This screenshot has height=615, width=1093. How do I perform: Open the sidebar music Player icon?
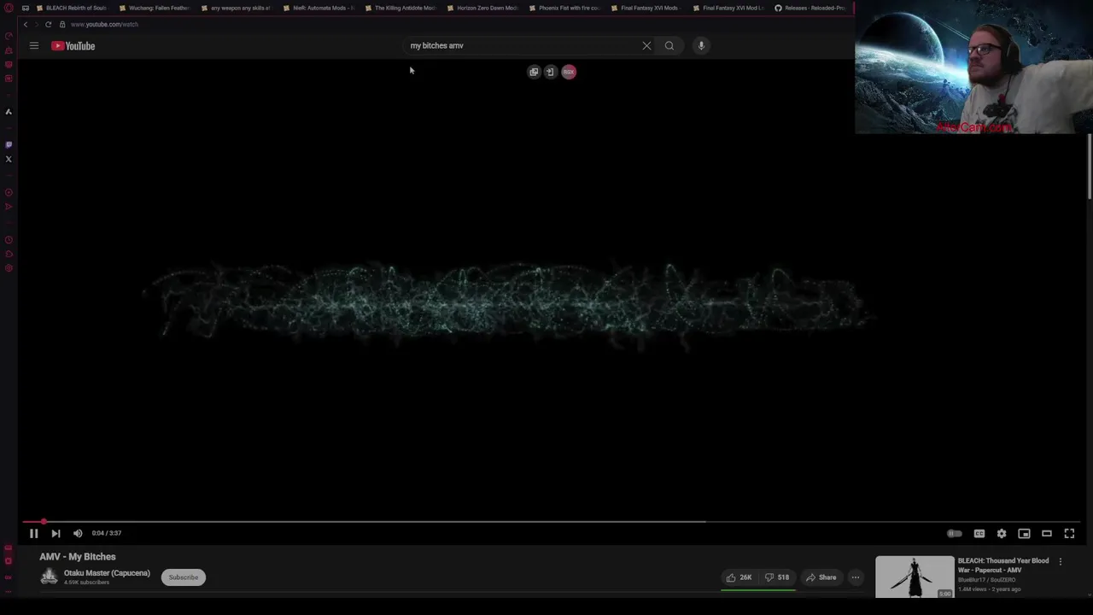pyautogui.click(x=9, y=192)
